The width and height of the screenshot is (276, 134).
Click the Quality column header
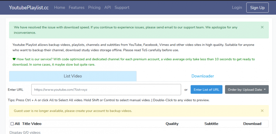click(172, 124)
